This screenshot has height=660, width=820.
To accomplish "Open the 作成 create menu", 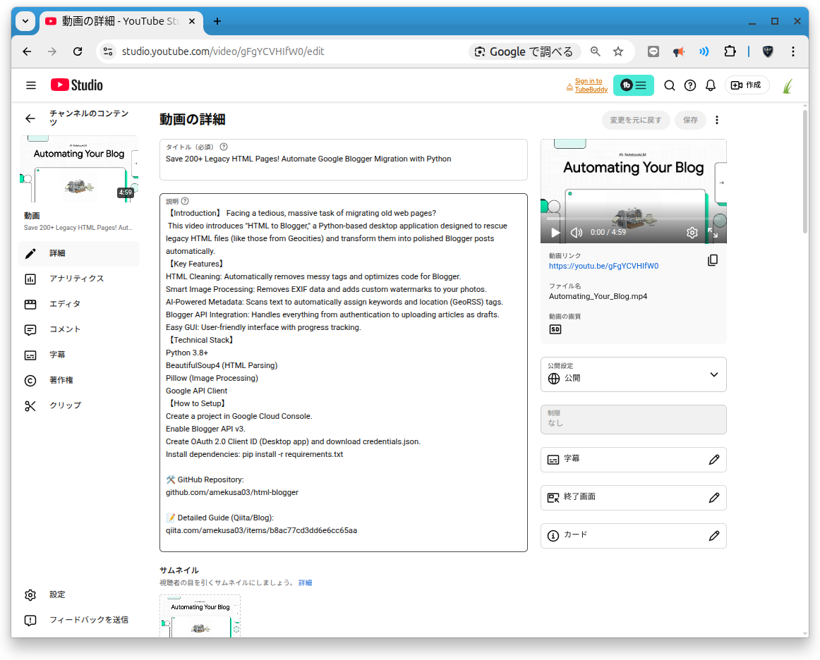I will click(x=747, y=85).
